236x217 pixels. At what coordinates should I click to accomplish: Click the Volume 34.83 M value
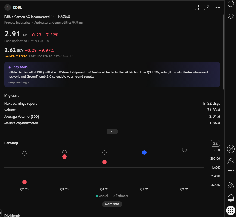click(x=214, y=110)
